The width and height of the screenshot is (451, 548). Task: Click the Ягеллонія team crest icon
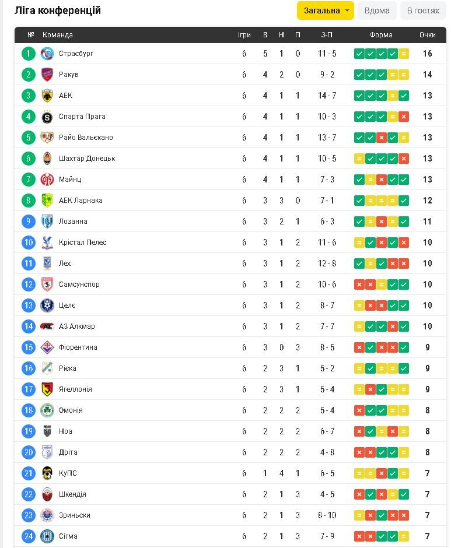(x=47, y=389)
